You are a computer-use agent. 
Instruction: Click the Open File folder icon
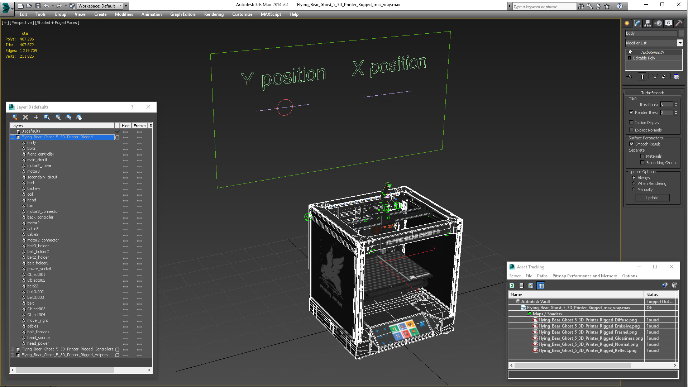(29, 6)
